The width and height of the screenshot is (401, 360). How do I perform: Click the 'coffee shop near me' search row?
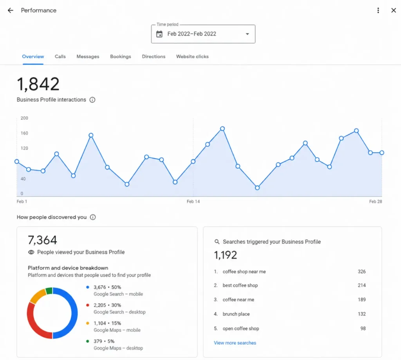click(290, 271)
